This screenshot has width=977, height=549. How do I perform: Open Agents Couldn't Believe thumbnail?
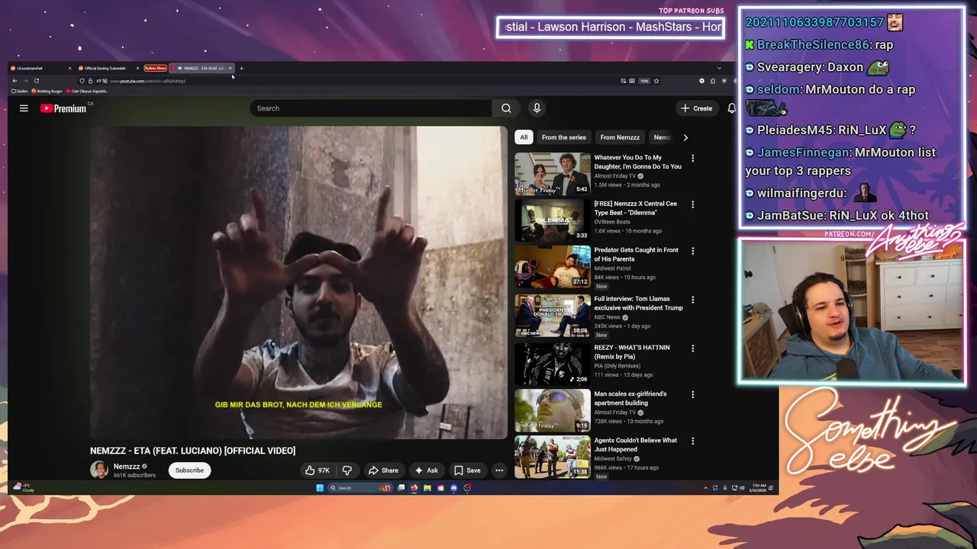point(553,457)
